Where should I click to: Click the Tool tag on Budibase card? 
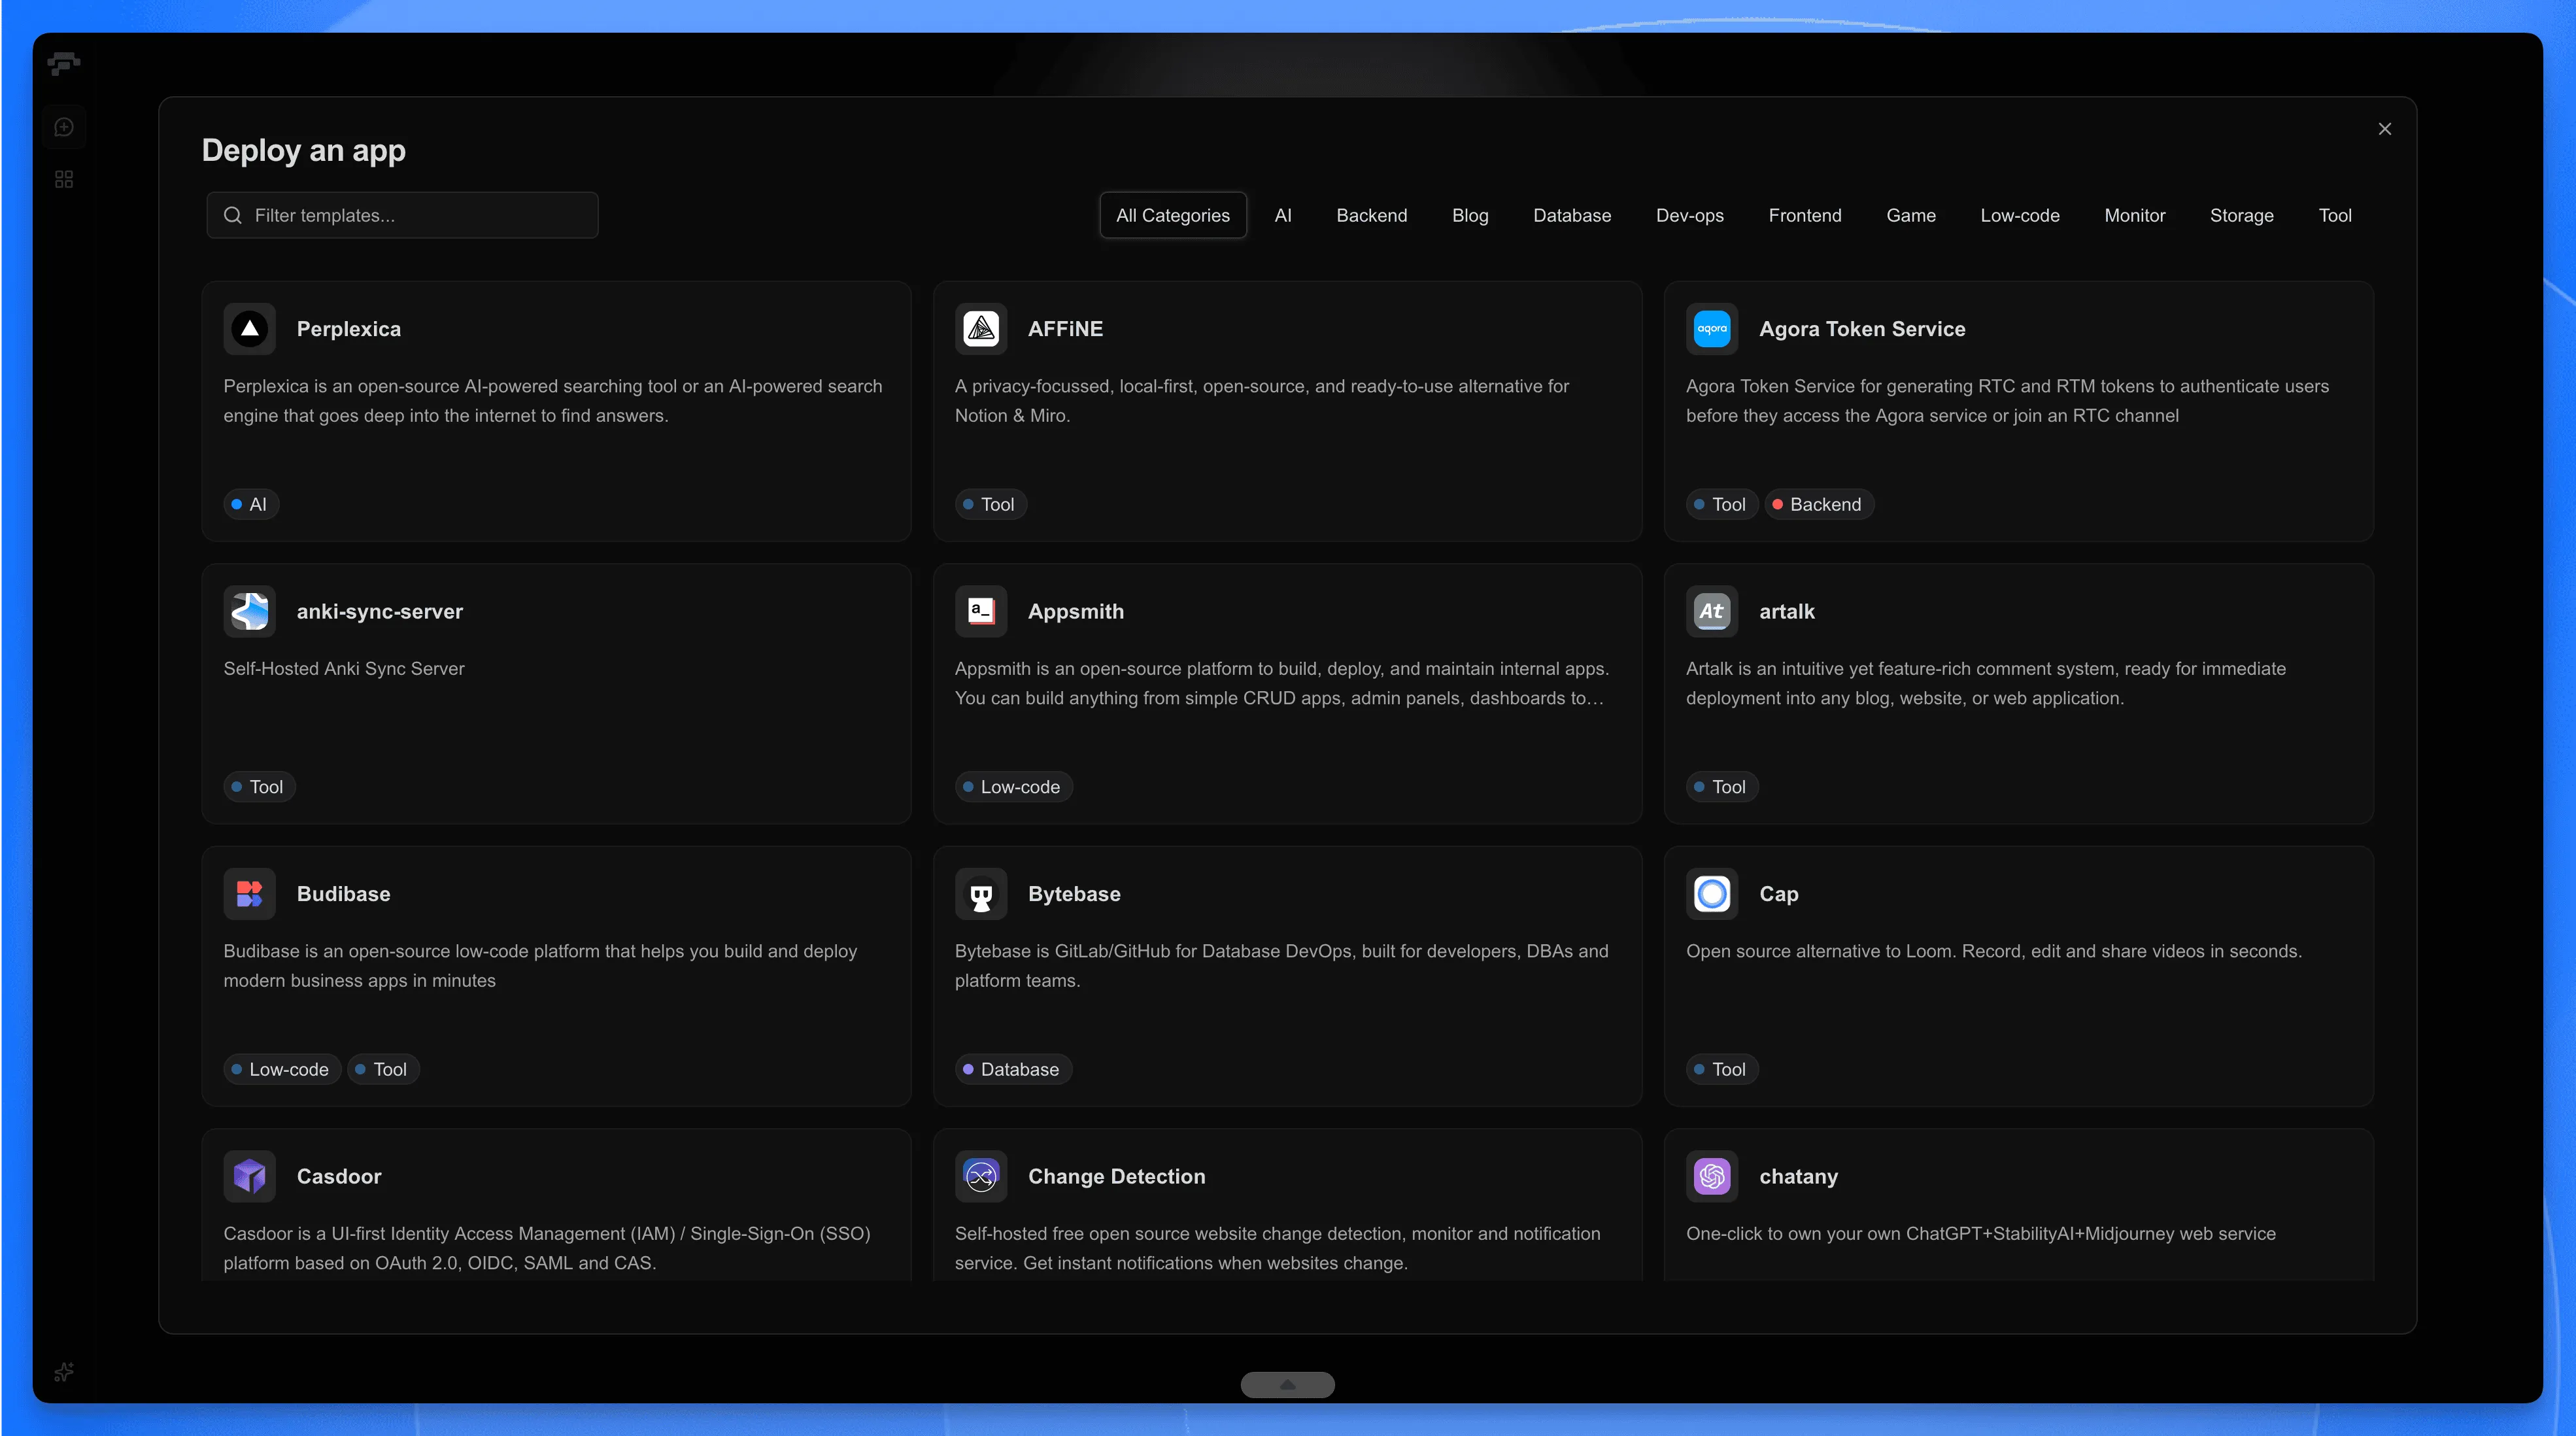(383, 1069)
